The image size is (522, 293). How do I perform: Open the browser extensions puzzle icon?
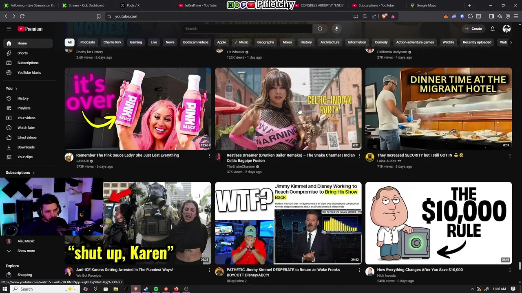click(x=470, y=16)
